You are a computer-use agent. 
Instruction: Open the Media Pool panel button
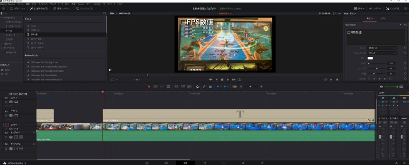[17, 9]
